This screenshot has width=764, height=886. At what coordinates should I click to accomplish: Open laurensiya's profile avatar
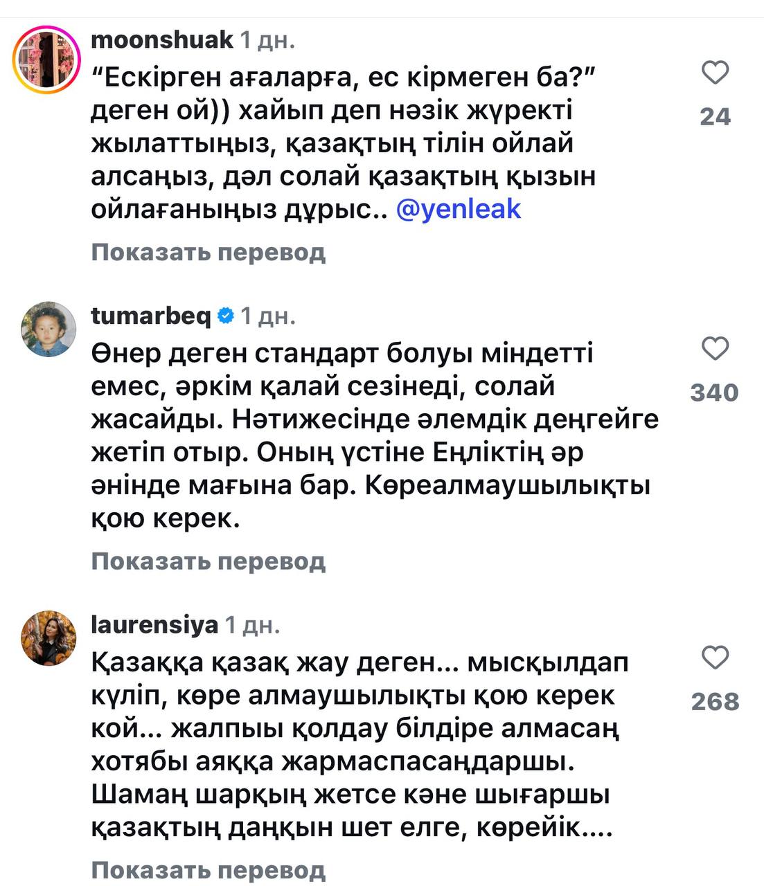48,638
